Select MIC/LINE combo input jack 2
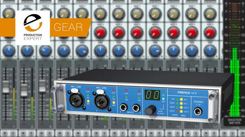Viewport: 245px width, 137px height. 101,102
